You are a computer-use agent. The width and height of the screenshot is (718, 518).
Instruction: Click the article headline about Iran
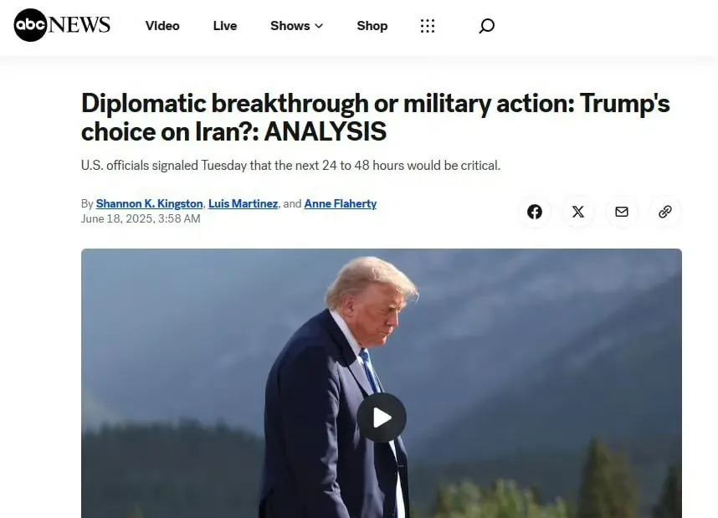(376, 117)
